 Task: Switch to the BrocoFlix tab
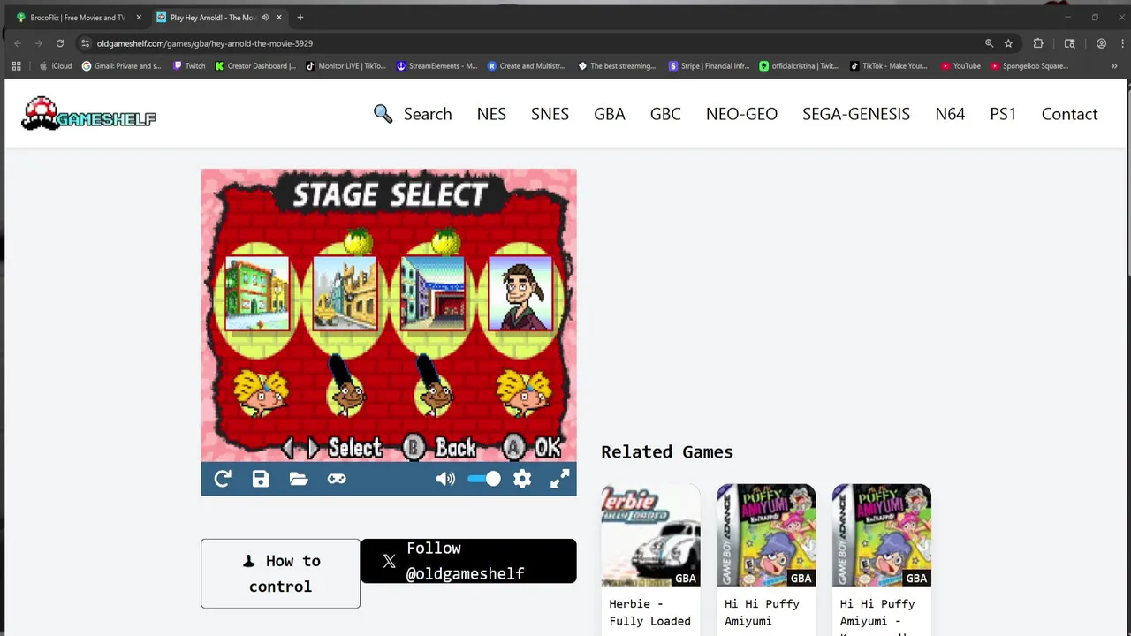coord(78,18)
